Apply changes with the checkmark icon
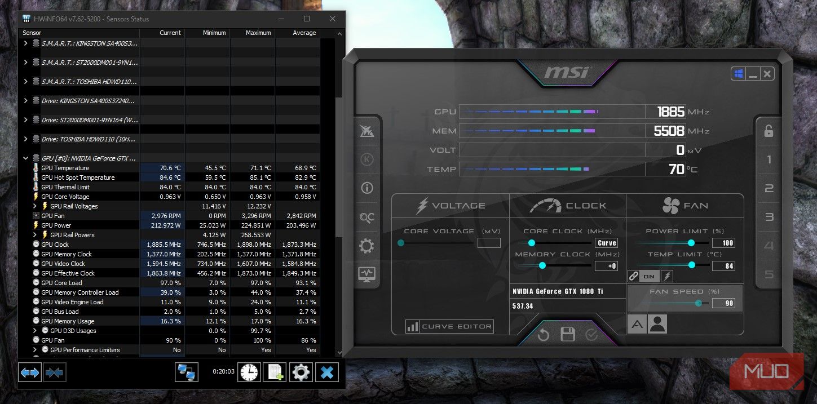 point(592,334)
